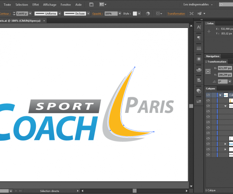Image resolution: width=233 pixels, height=194 pixels.
Task: Open zoom level dropdown in status bar
Action: [x=11, y=191]
